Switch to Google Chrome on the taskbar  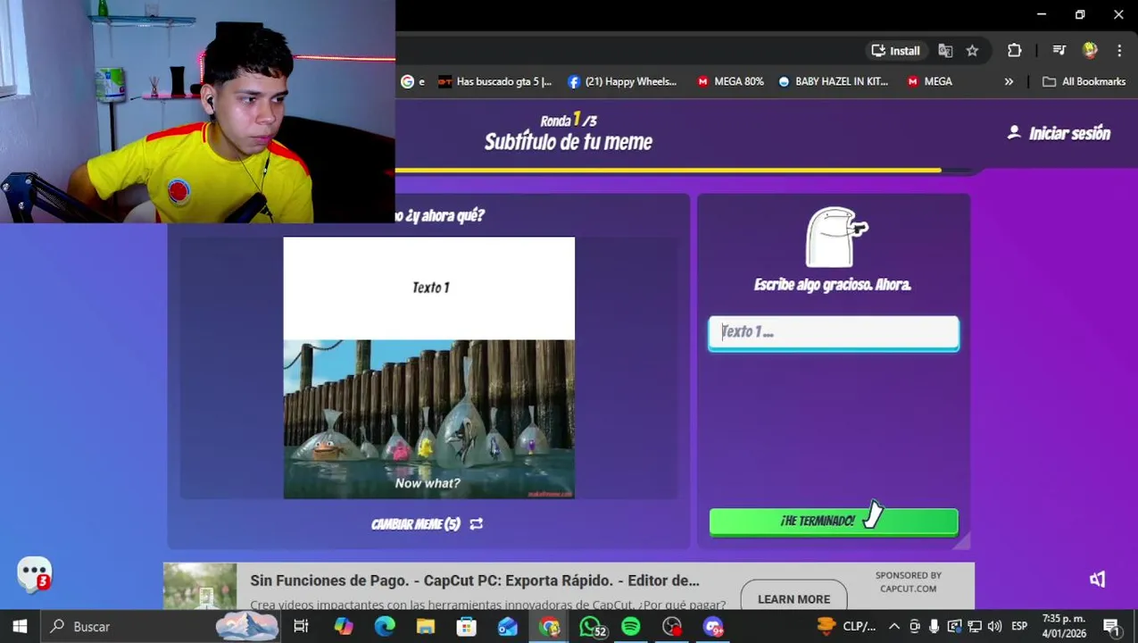click(x=549, y=627)
